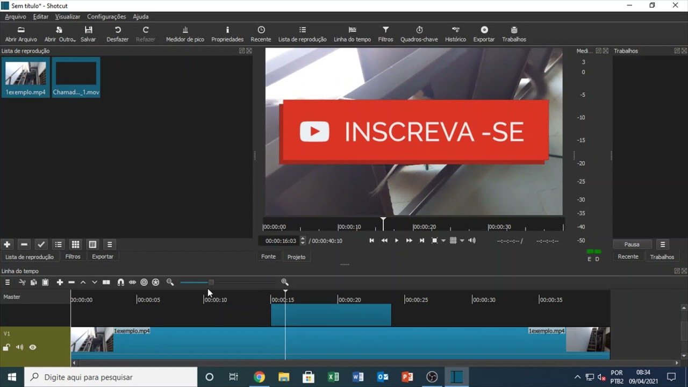Open Propriedades panel icon
The image size is (688, 387).
[227, 34]
